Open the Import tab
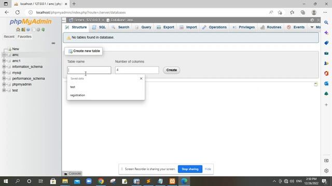332x186 pixels. 188,27
